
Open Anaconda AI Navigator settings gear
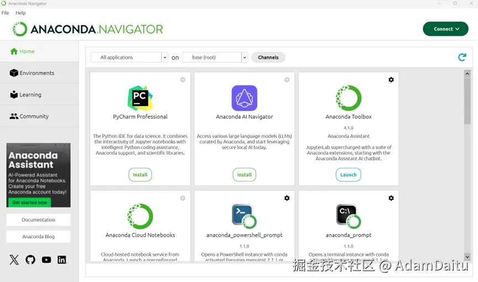coord(287,80)
